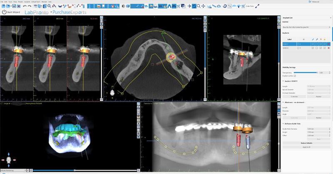Open dropdown arrow next to second file icon

click(11, 6)
